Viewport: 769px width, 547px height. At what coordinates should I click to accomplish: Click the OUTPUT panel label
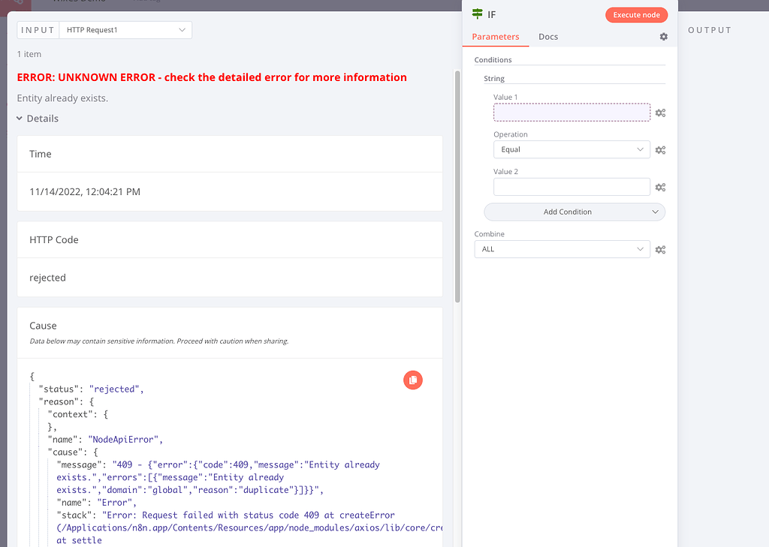pos(709,30)
